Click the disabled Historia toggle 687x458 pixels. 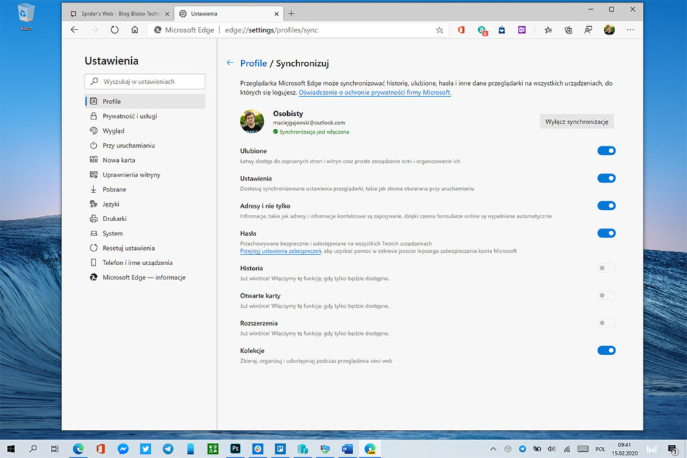pyautogui.click(x=607, y=268)
